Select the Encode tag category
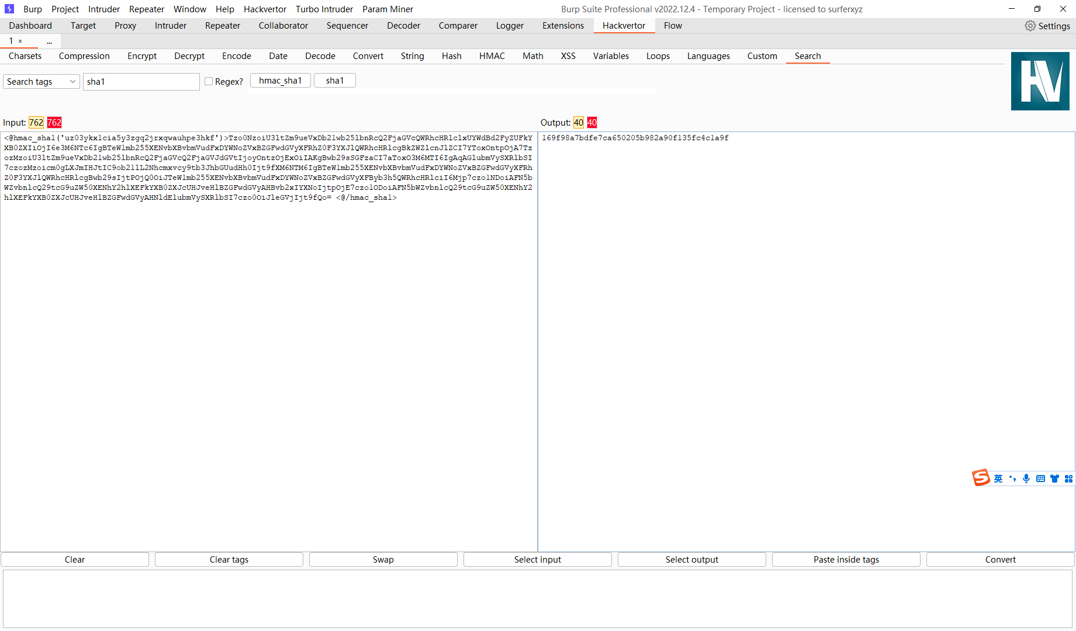Viewport: 1076px width, 631px height. (x=237, y=56)
